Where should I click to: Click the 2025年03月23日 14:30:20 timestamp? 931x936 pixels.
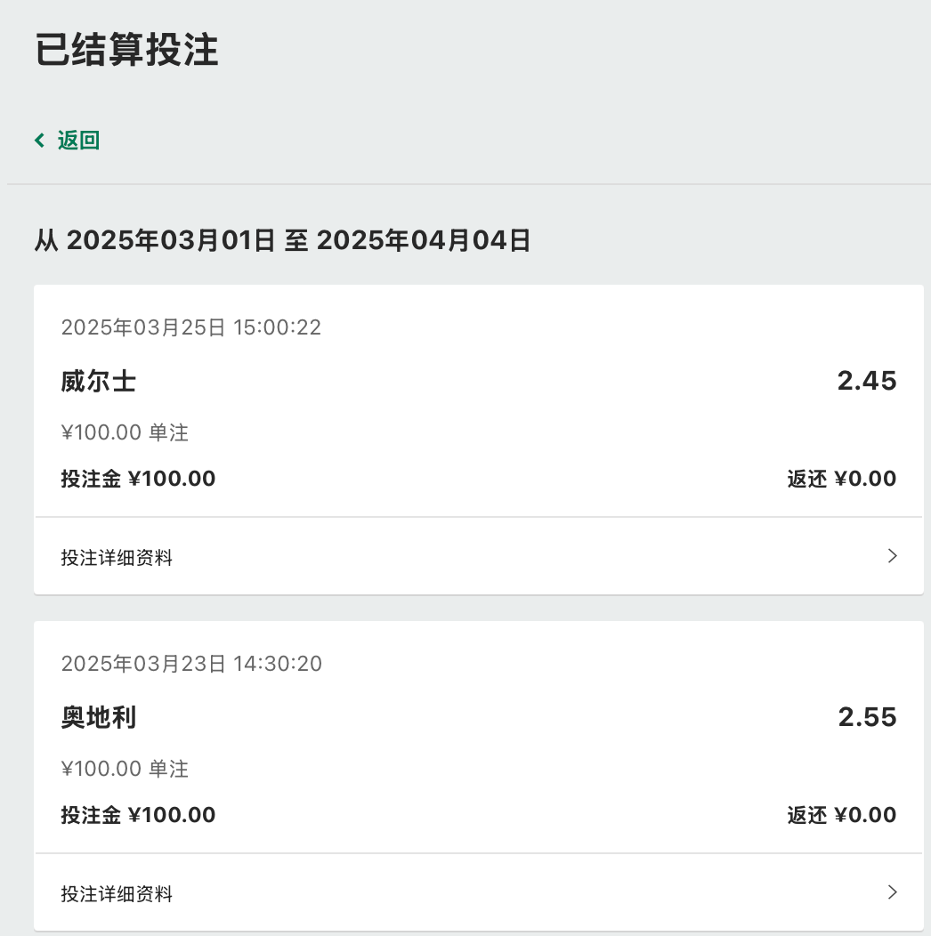pyautogui.click(x=191, y=663)
